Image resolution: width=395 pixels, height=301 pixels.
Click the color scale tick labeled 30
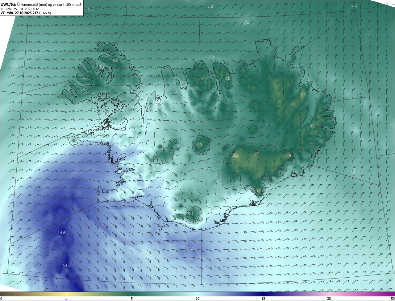click(329, 299)
